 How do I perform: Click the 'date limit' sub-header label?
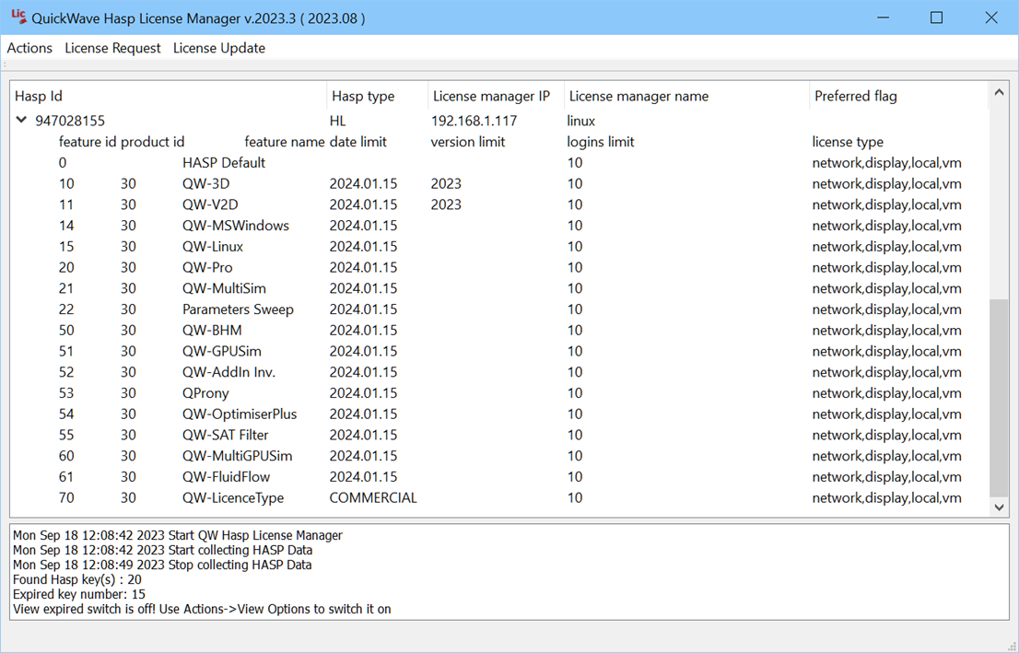pyautogui.click(x=358, y=142)
